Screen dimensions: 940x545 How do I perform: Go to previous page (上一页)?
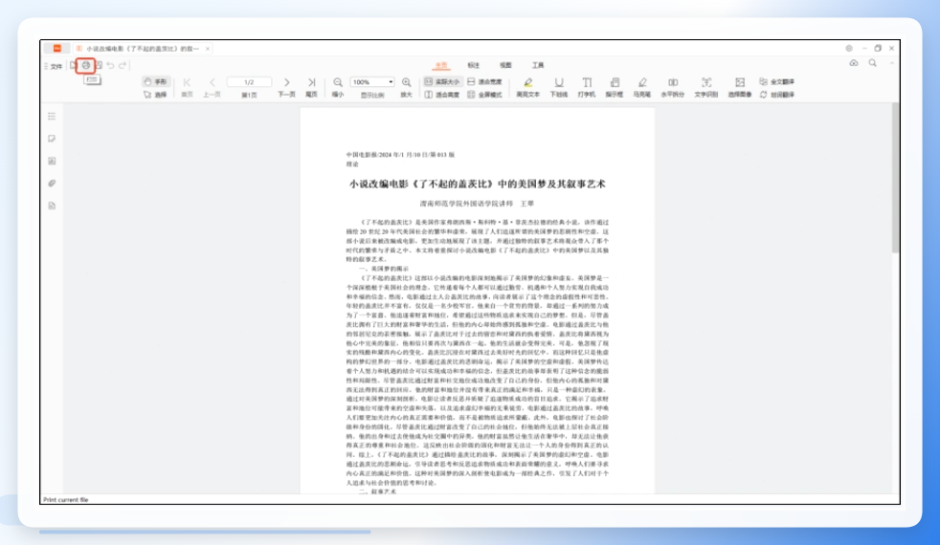pyautogui.click(x=212, y=87)
